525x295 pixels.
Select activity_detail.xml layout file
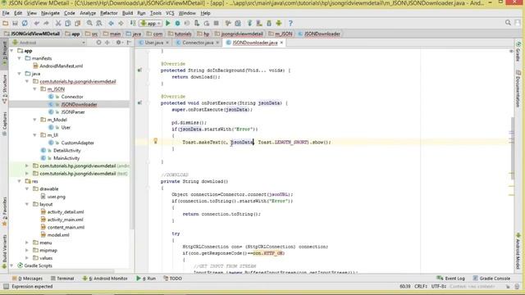[66, 211]
